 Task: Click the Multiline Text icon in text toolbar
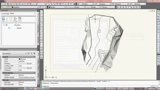tap(118, 7)
